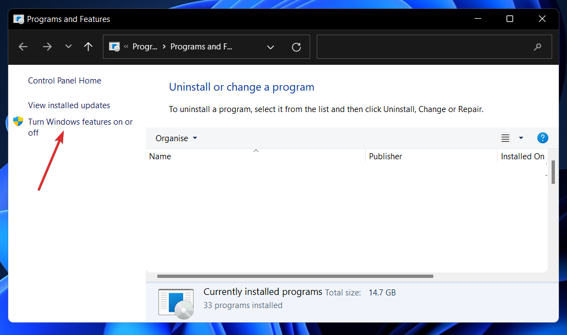Click the search magnifier icon
The height and width of the screenshot is (335, 567).
[x=537, y=47]
